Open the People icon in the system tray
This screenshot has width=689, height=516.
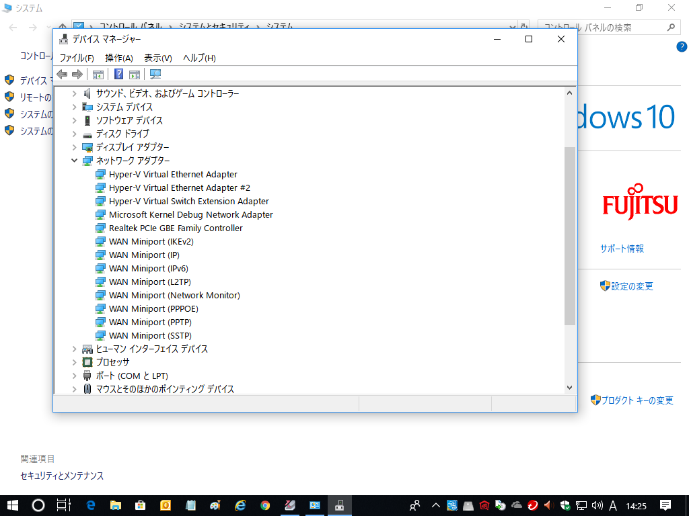pos(414,505)
